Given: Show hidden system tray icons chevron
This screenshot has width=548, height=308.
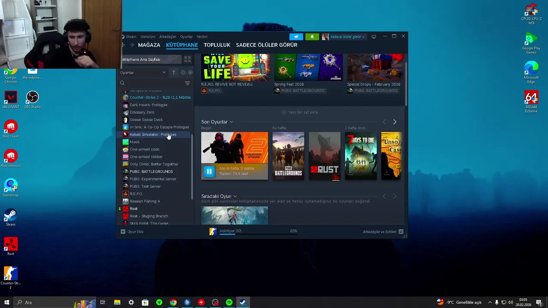Looking at the screenshot, I should pyautogui.click(x=490, y=302).
